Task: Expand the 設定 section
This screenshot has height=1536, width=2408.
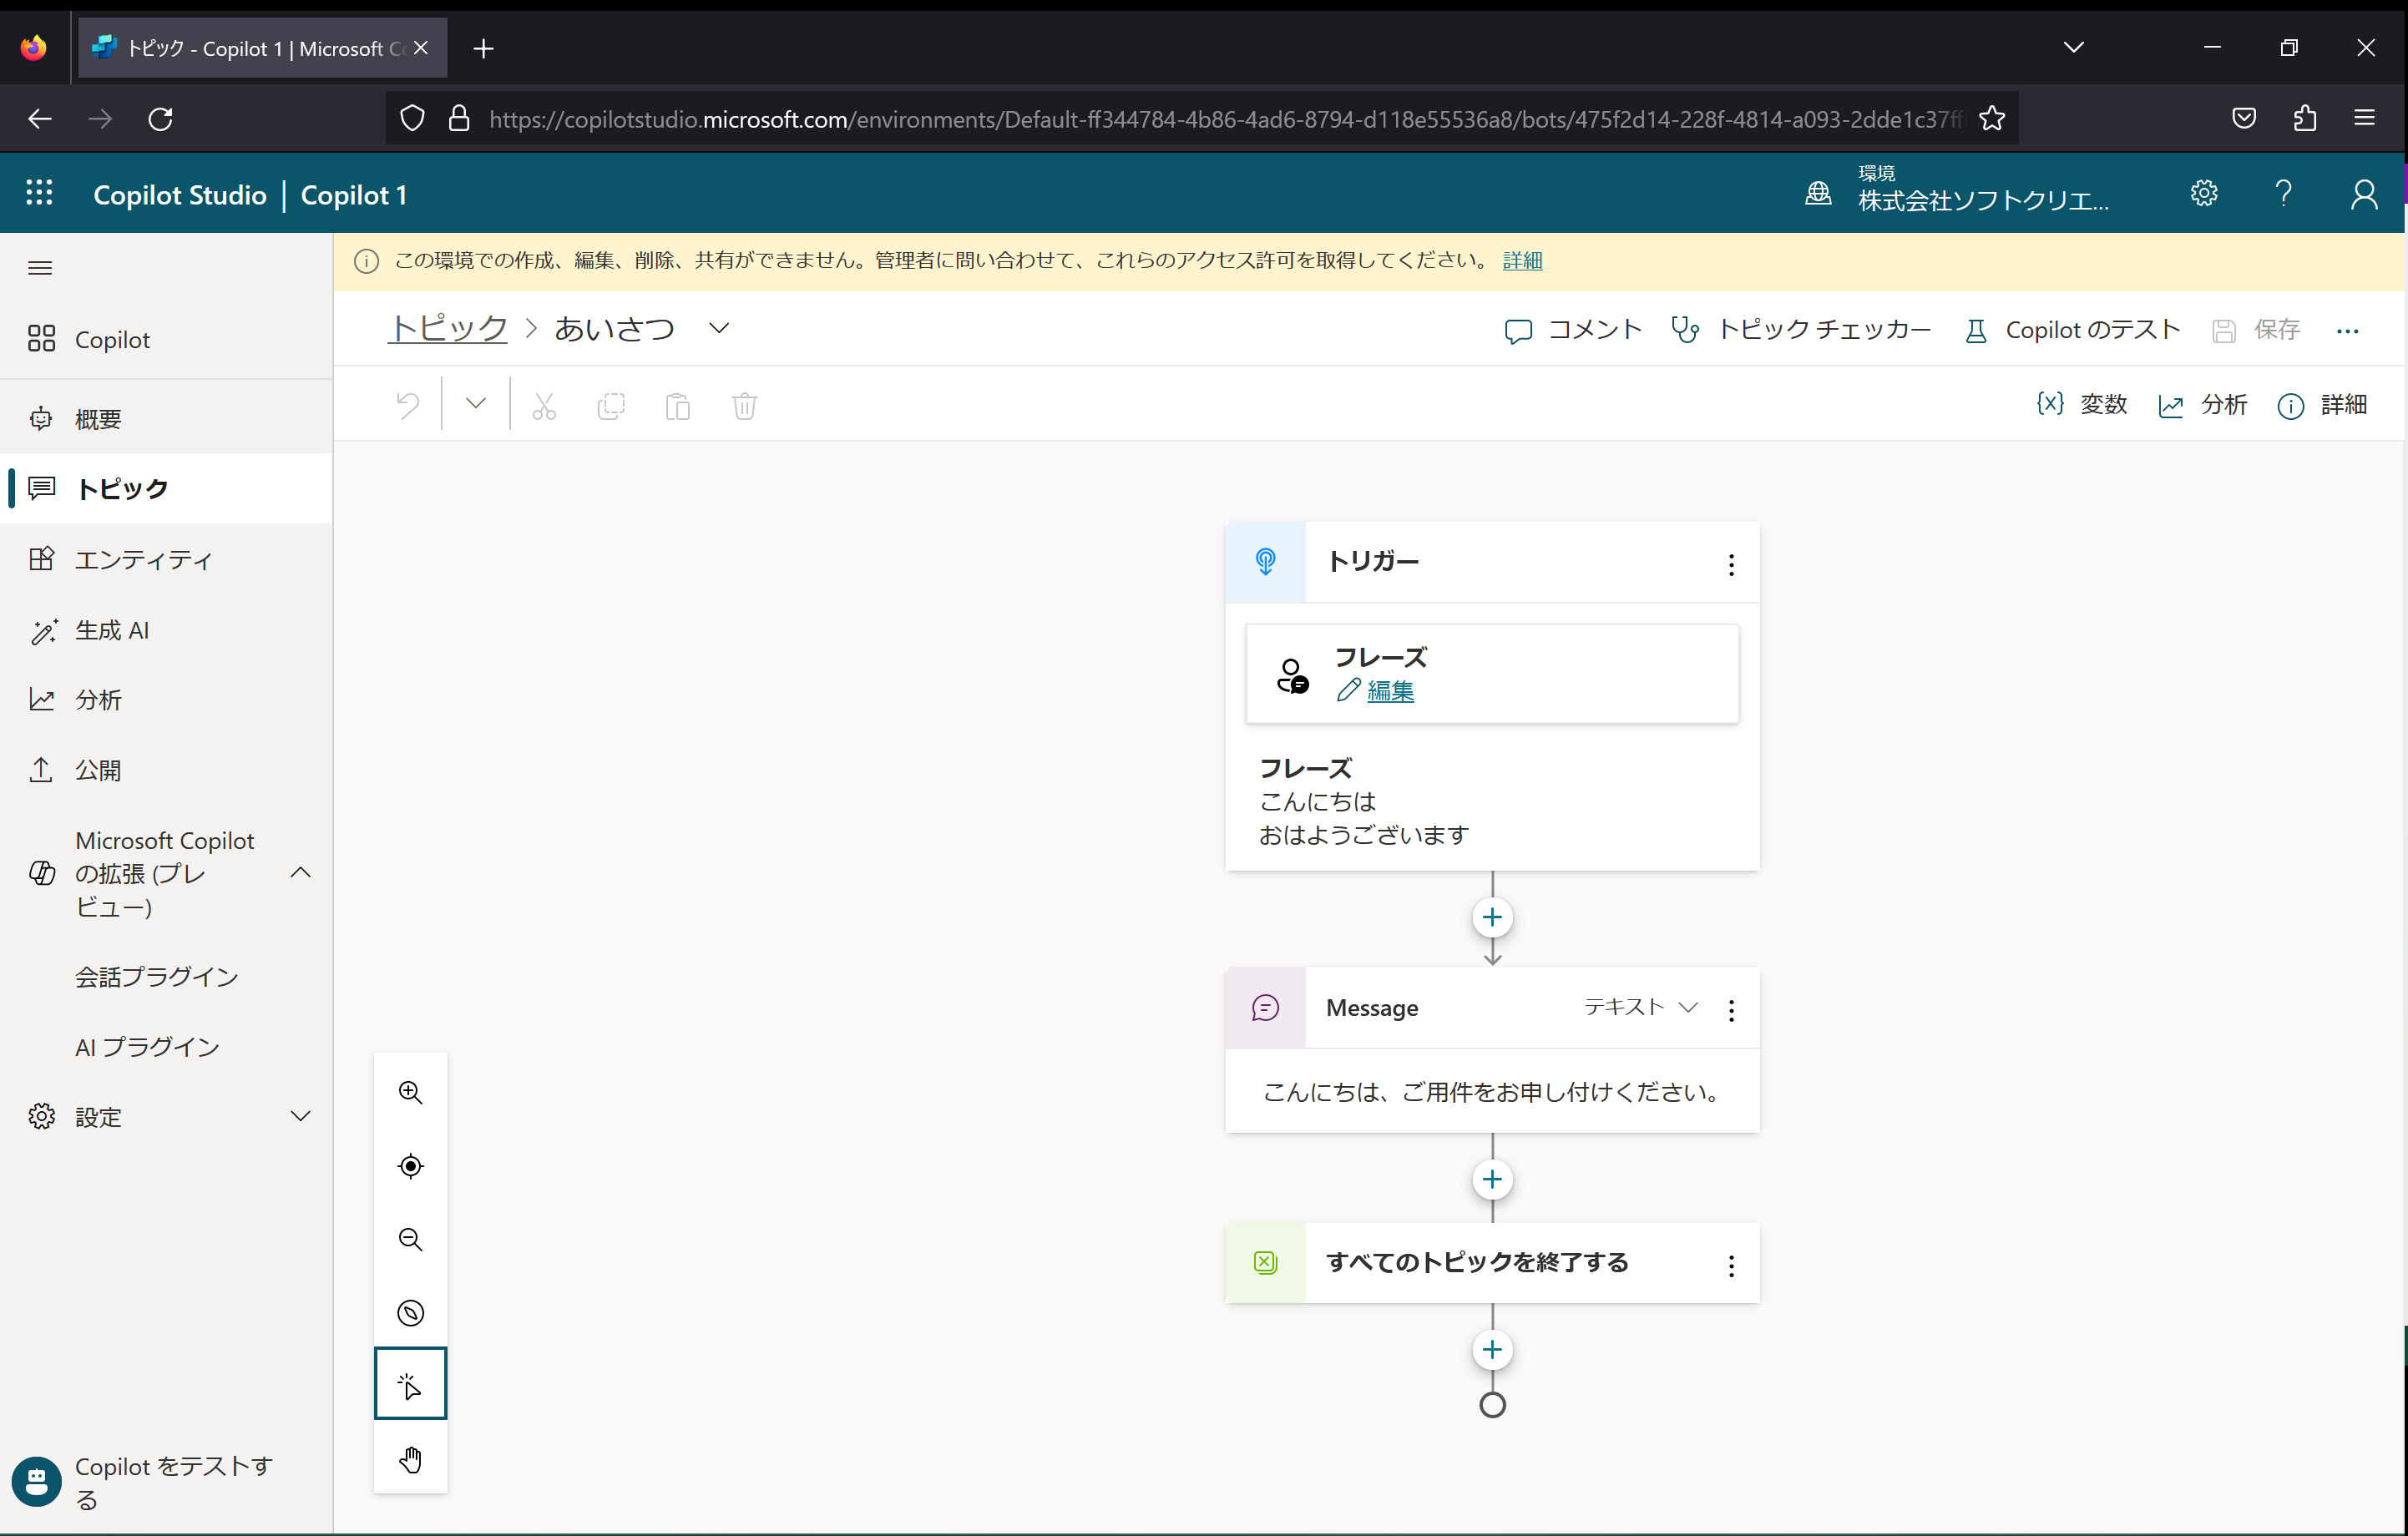Action: coord(300,1116)
